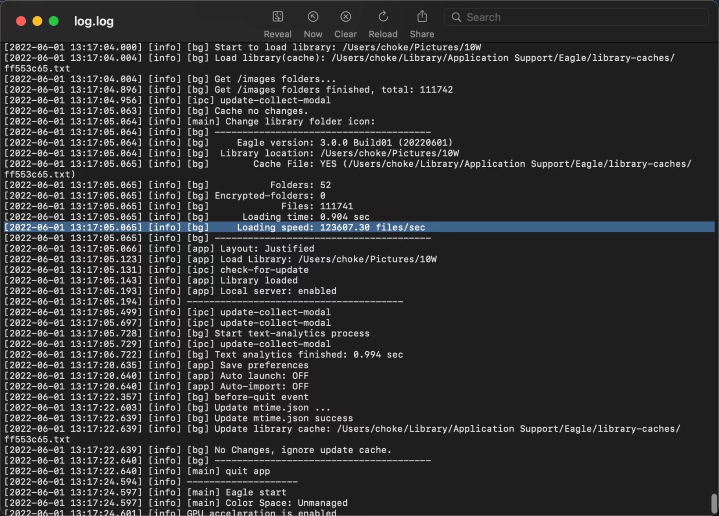Click the Reveal in Finder icon
Image resolution: width=719 pixels, height=516 pixels.
(277, 17)
